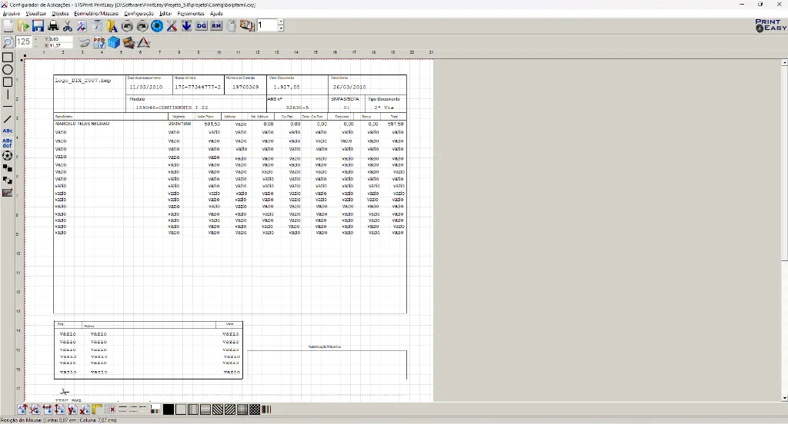Select the 26/03/2010 Vencimento date field

(349, 87)
